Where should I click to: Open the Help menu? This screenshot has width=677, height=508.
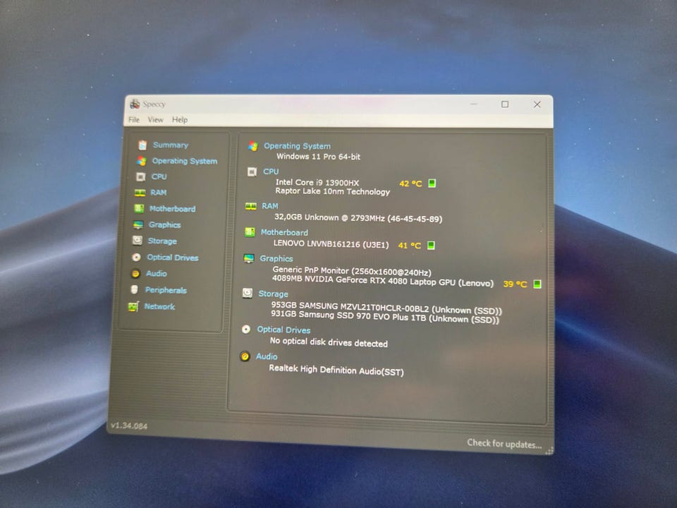[x=180, y=120]
